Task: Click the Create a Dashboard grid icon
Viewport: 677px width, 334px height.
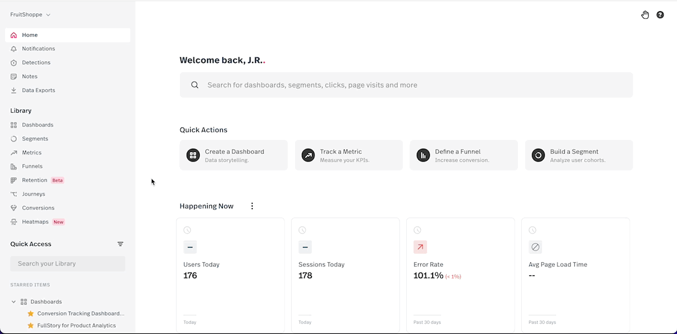Action: tap(193, 155)
